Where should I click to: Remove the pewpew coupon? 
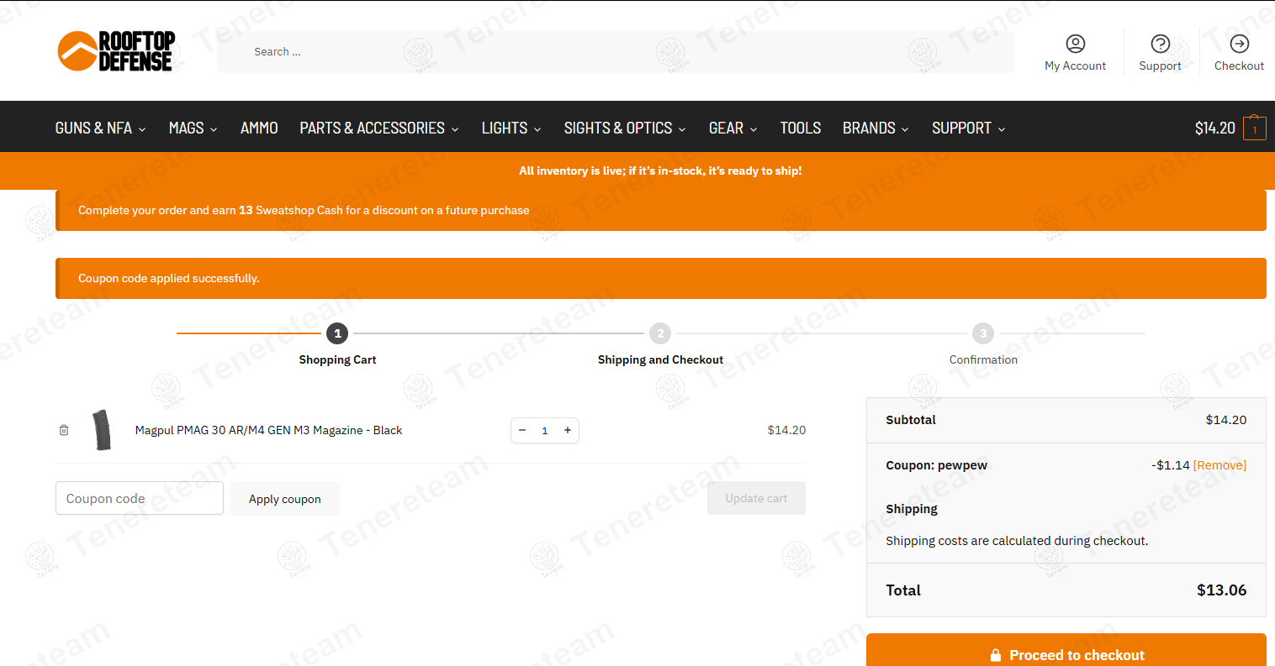(x=1219, y=465)
